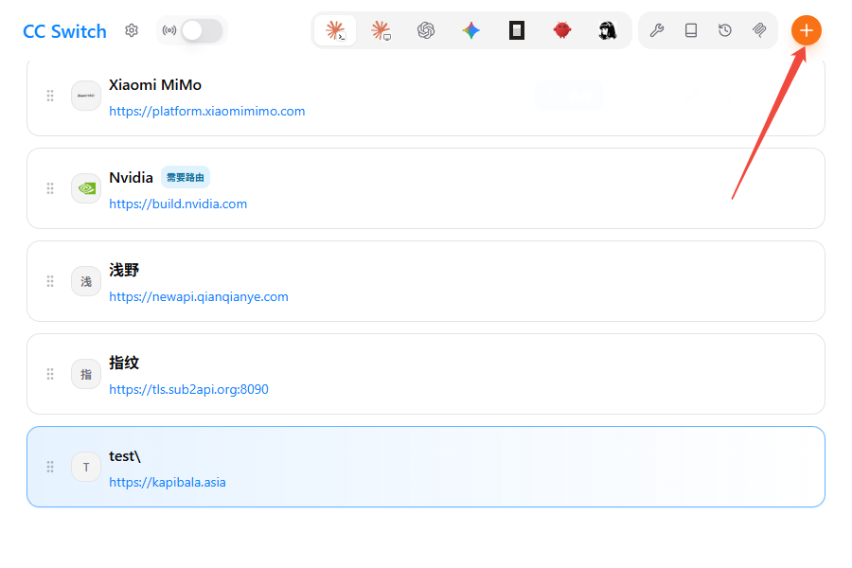Open settings via the gear icon
The image size is (852, 568).
coord(132,30)
